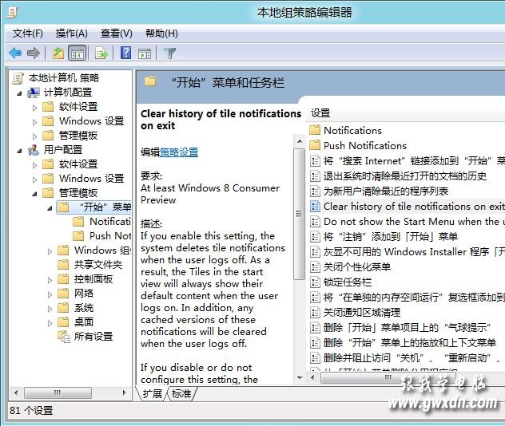505x426 pixels.
Task: Open Help via the question mark icon
Action: click(125, 53)
